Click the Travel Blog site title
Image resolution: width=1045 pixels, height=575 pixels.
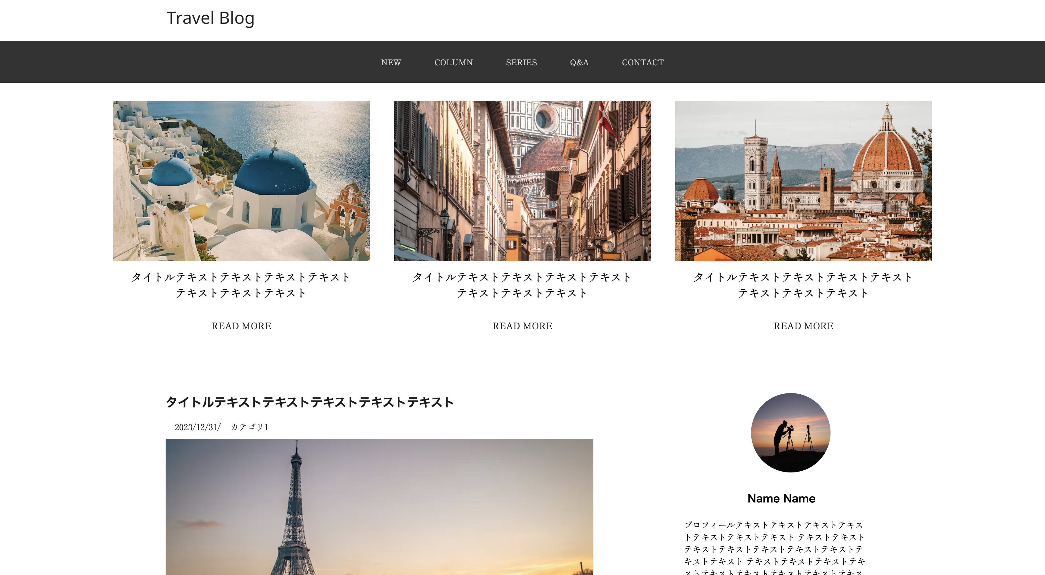[210, 18]
